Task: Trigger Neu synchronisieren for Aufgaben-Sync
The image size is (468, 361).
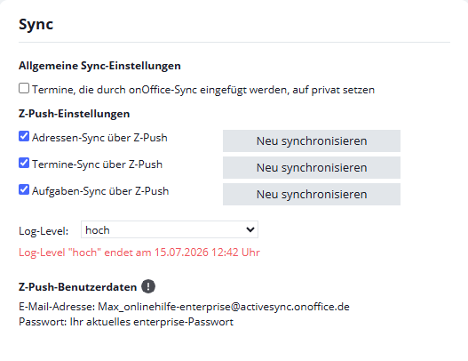Action: point(312,194)
